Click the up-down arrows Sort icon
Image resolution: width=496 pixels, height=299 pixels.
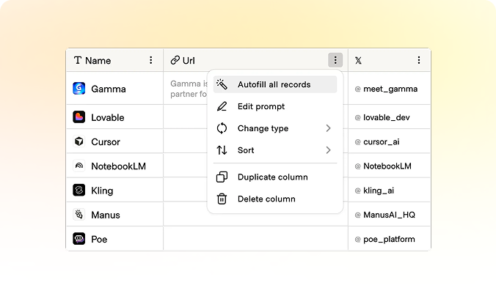(222, 149)
